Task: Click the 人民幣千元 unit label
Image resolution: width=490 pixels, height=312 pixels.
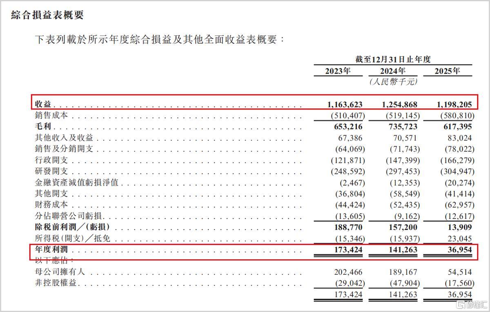Action: (392, 82)
